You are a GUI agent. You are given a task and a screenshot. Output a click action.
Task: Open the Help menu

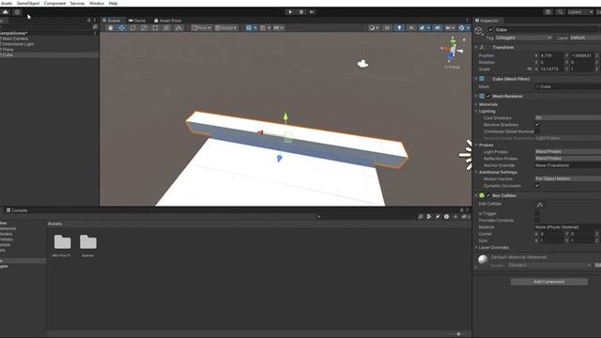point(113,3)
